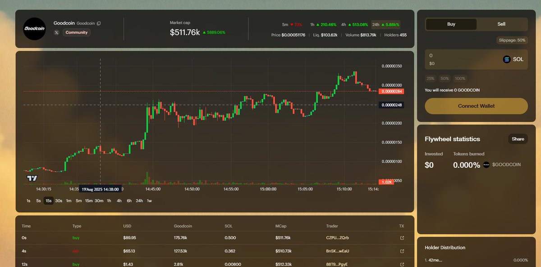Click trader 88T9...PgyE address

(338, 264)
